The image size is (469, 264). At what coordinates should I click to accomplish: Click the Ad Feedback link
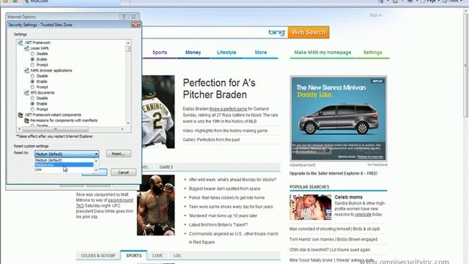click(x=377, y=164)
